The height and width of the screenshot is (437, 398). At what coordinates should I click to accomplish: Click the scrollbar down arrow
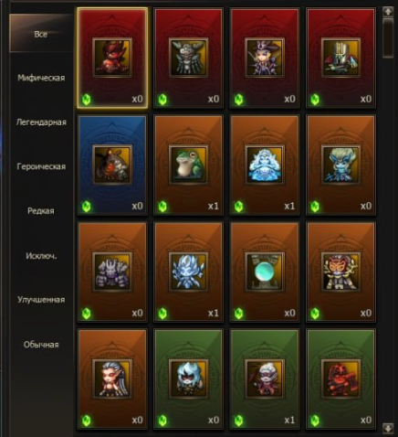coord(388,428)
